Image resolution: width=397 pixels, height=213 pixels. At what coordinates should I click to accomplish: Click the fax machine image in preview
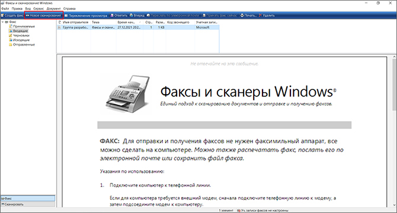pyautogui.click(x=127, y=94)
